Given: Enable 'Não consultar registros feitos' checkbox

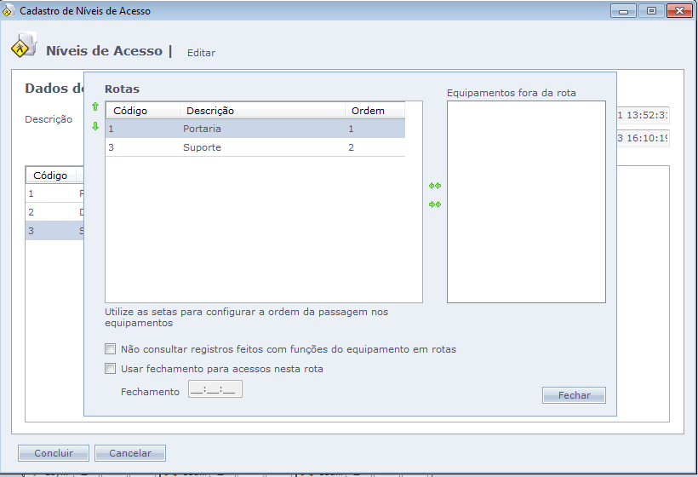Looking at the screenshot, I should (x=110, y=349).
